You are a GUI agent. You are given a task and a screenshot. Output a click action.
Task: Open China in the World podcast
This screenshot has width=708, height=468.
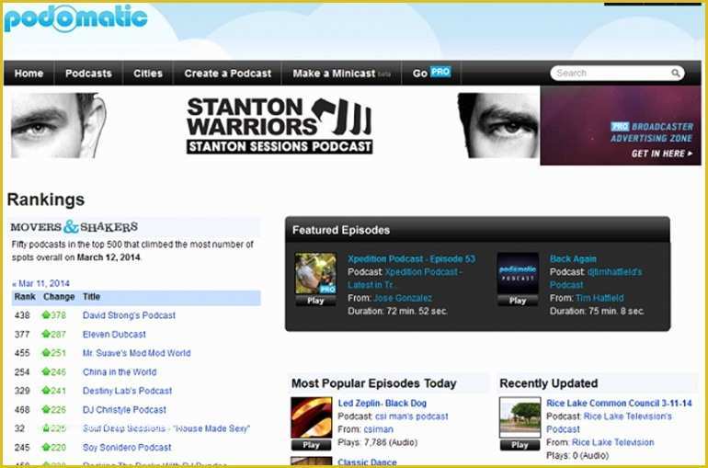click(x=120, y=371)
